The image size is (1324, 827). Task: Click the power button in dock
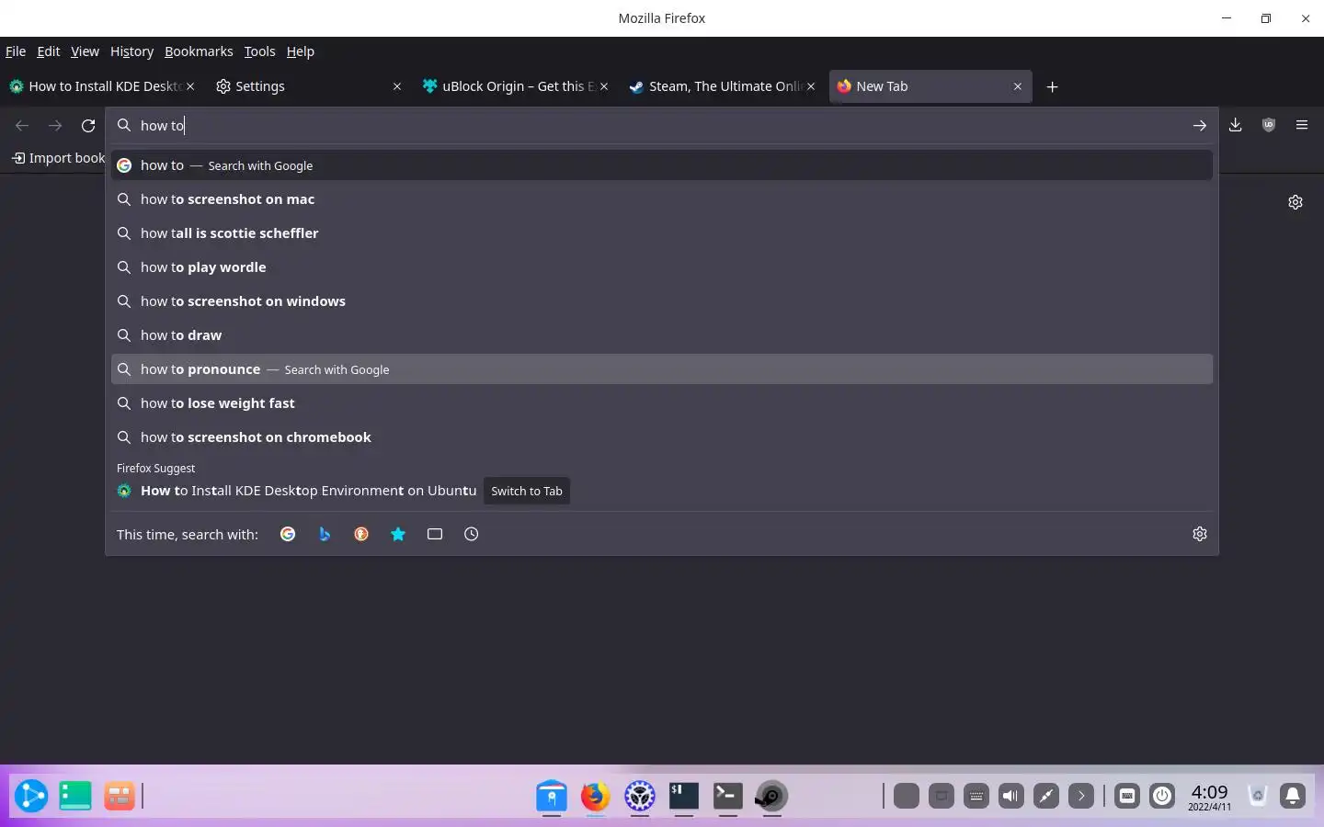point(1162,796)
